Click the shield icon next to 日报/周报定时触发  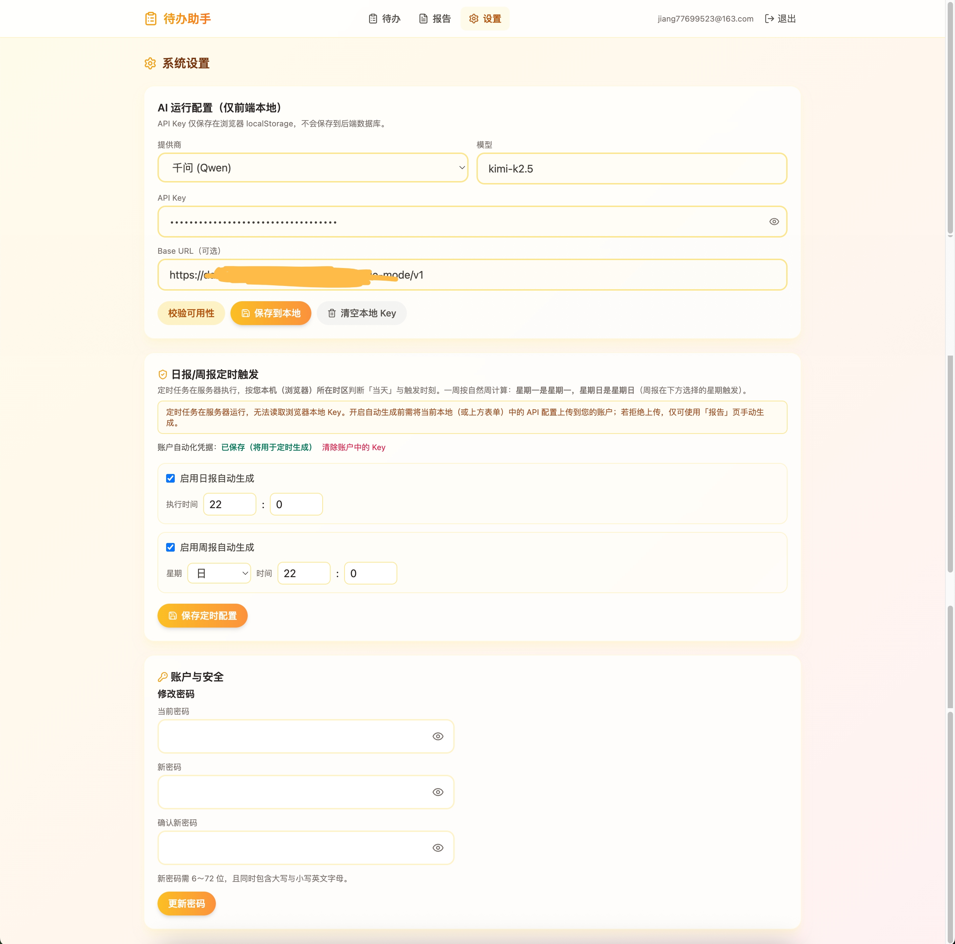pyautogui.click(x=163, y=374)
